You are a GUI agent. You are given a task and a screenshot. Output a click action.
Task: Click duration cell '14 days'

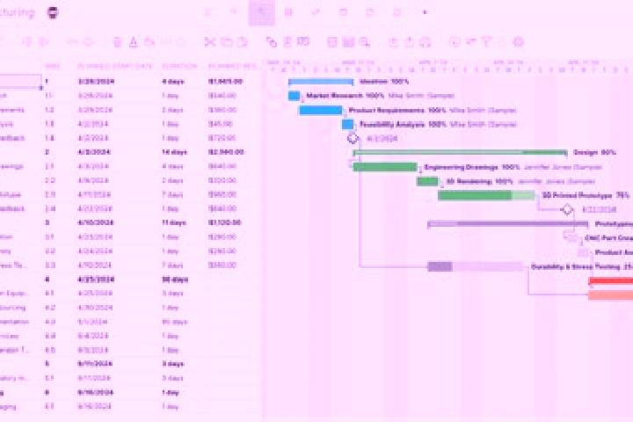[174, 152]
